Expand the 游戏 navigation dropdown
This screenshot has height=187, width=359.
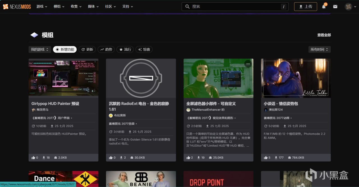(x=42, y=6)
